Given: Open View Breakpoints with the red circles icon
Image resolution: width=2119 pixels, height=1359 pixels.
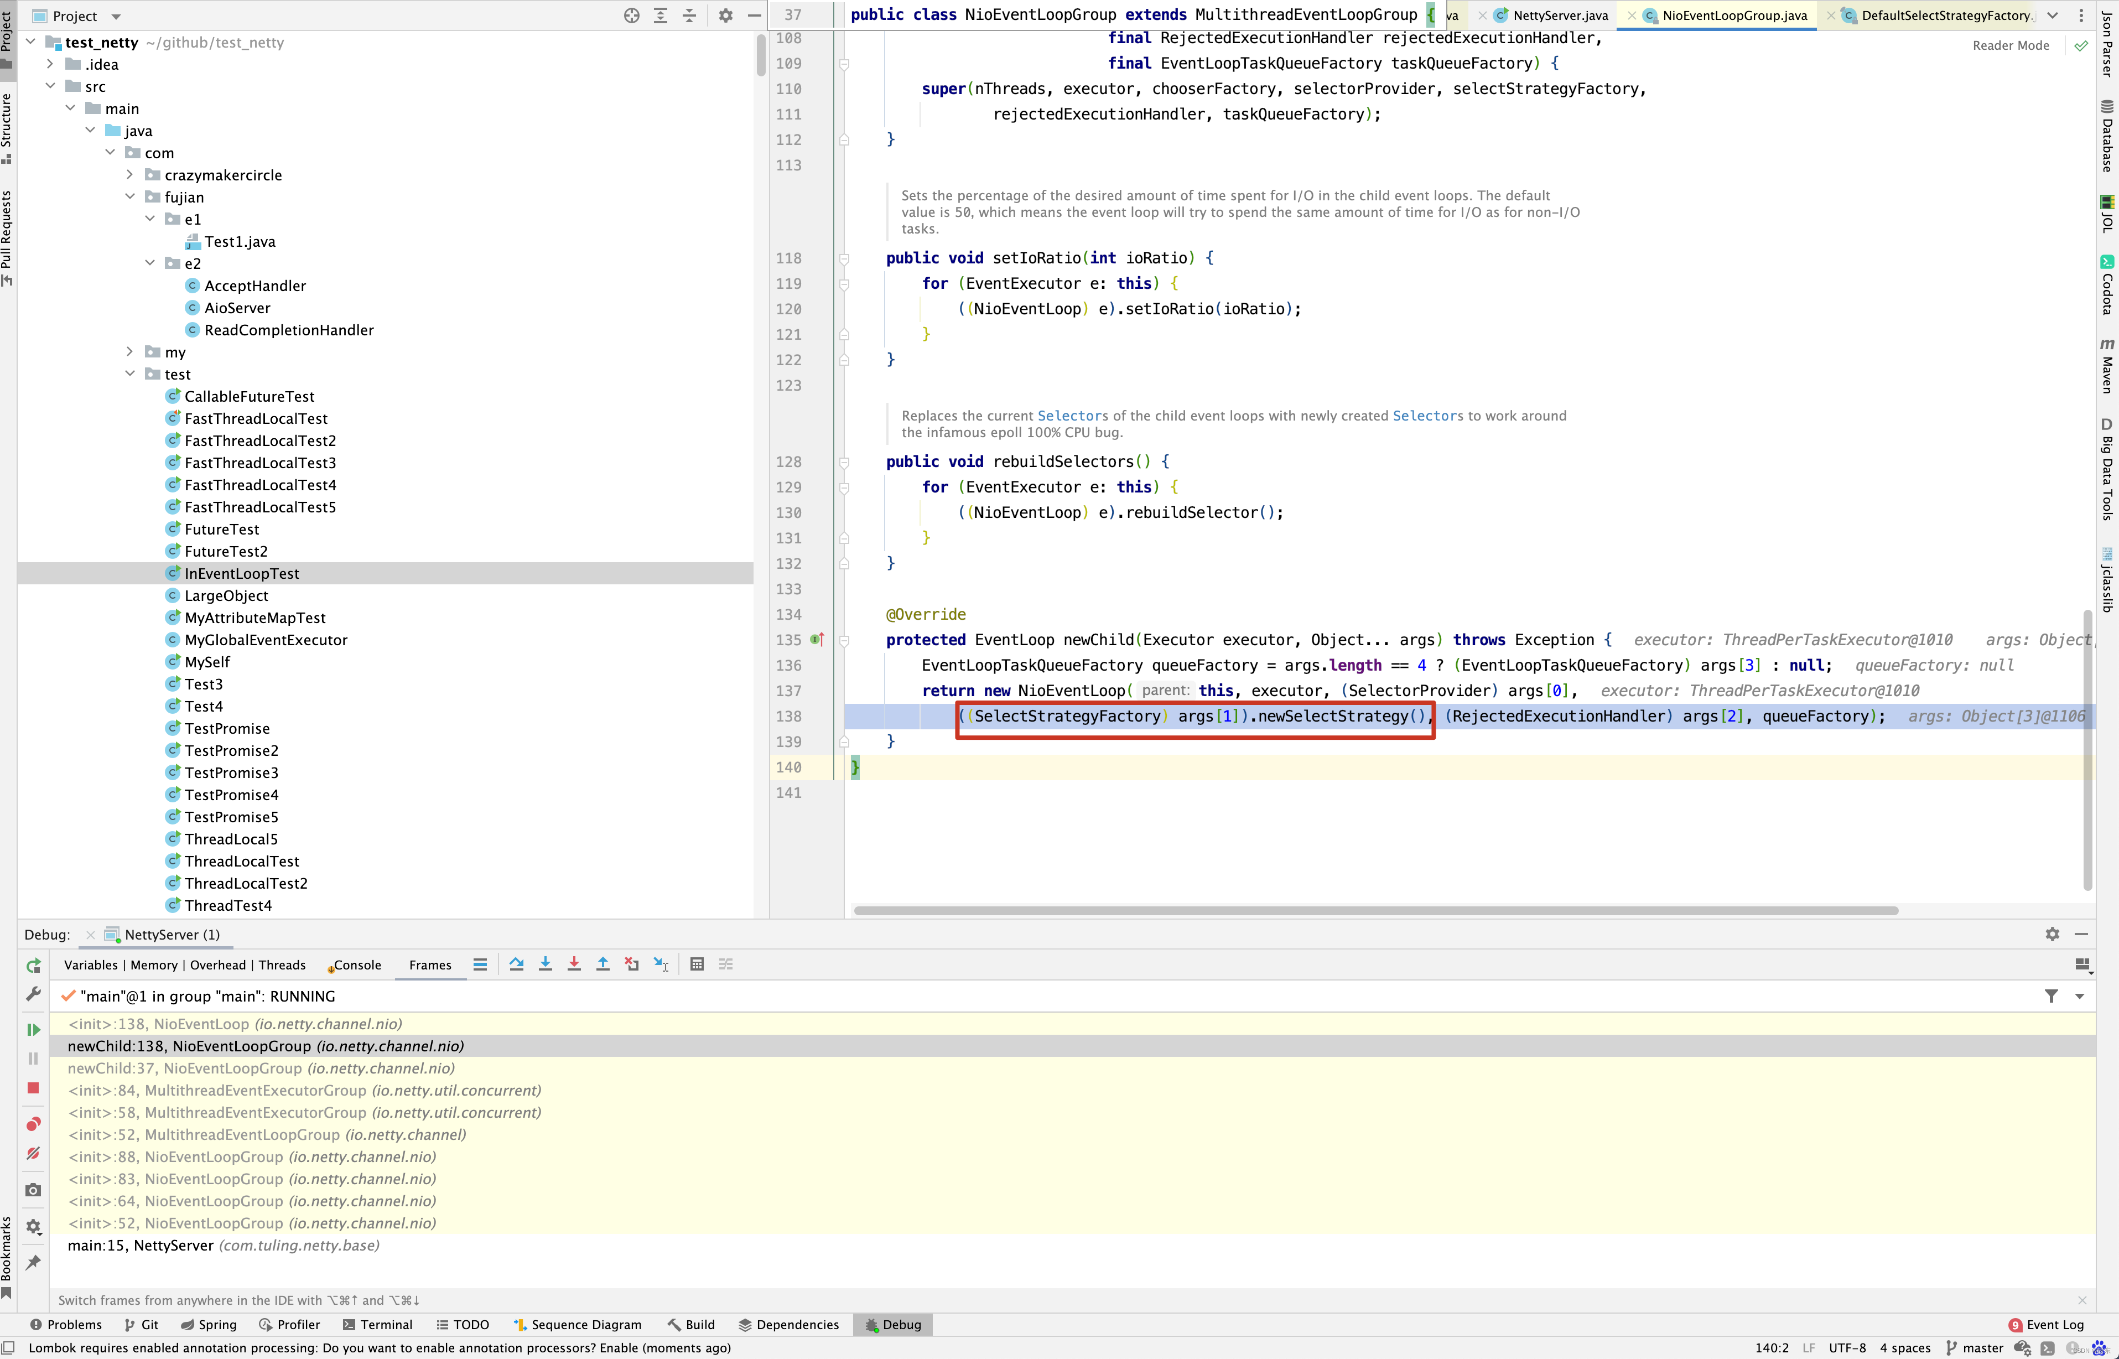Looking at the screenshot, I should 34,1124.
